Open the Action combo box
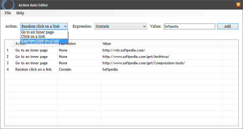 pyautogui.click(x=44, y=26)
